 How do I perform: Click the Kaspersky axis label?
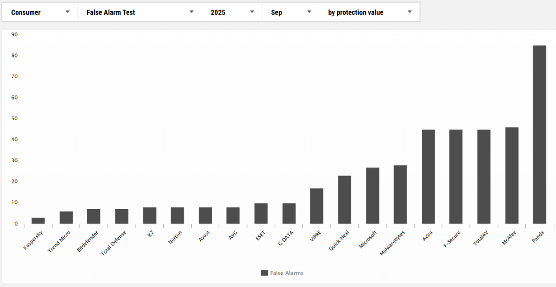click(x=34, y=240)
